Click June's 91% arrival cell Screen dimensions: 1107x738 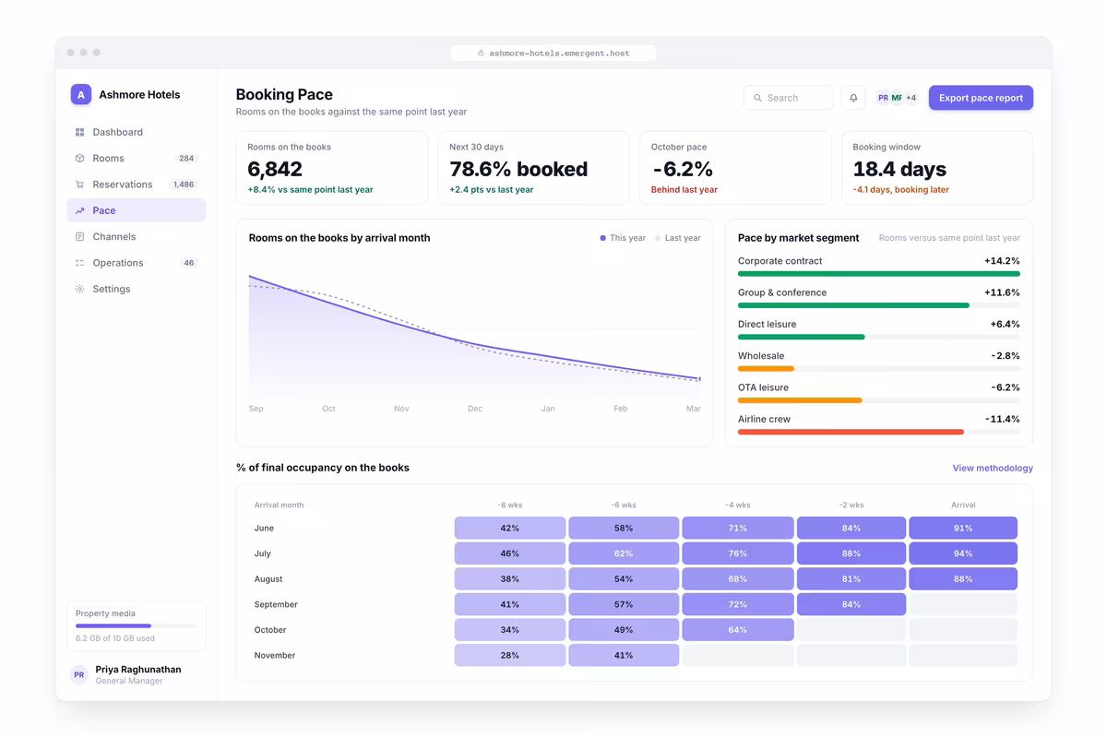click(963, 528)
